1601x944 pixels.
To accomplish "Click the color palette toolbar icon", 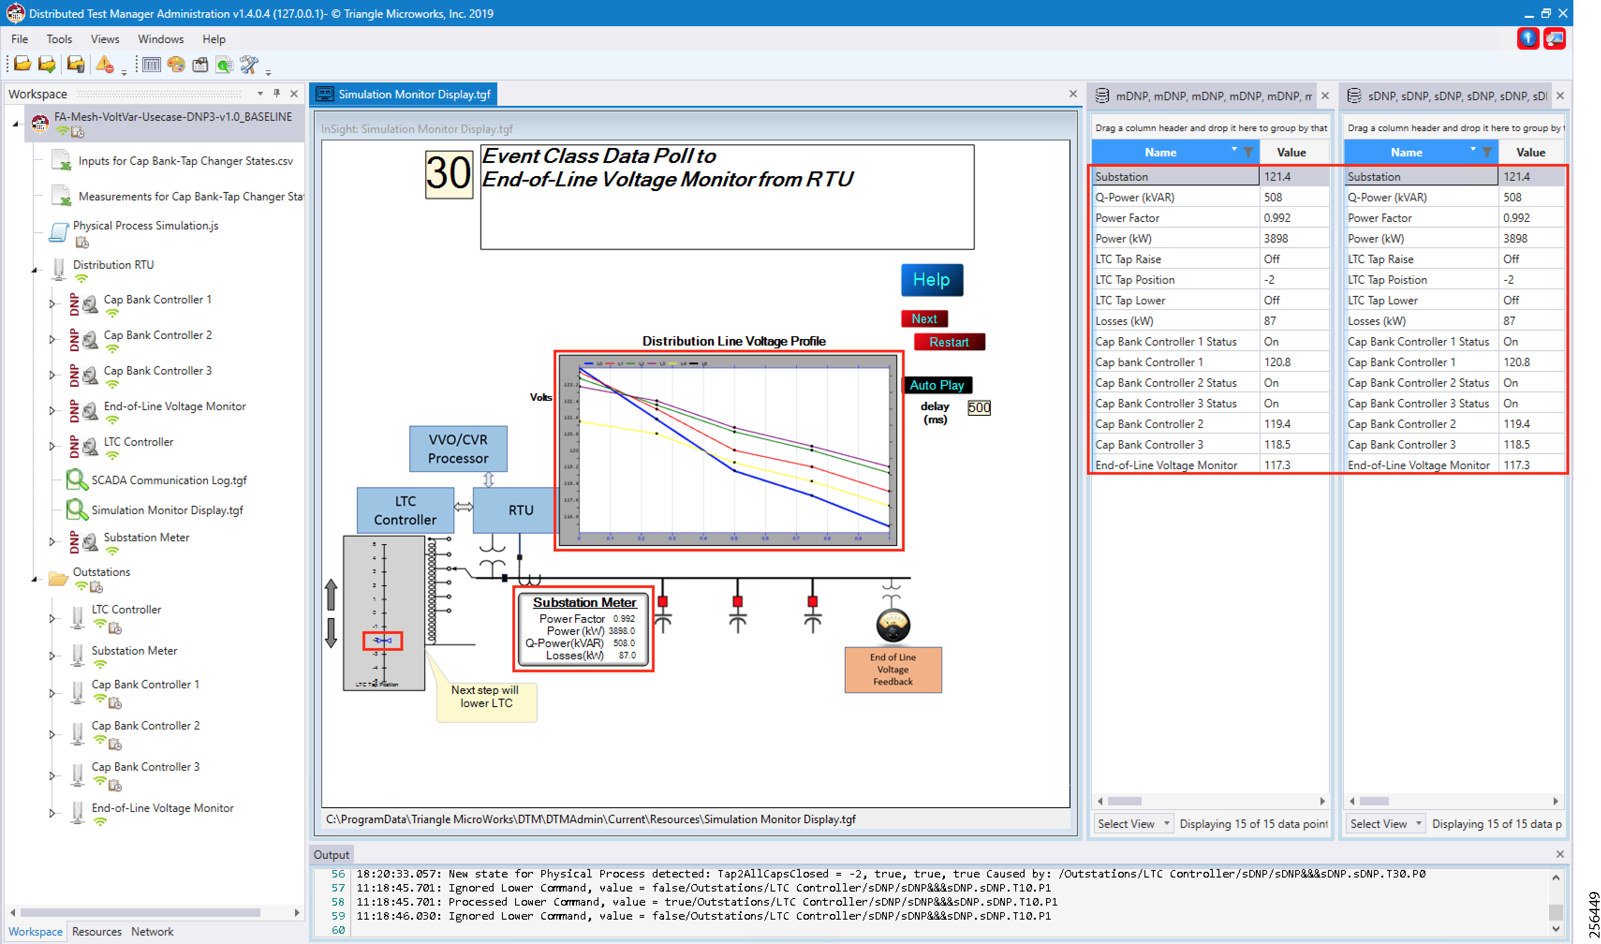I will click(x=176, y=64).
